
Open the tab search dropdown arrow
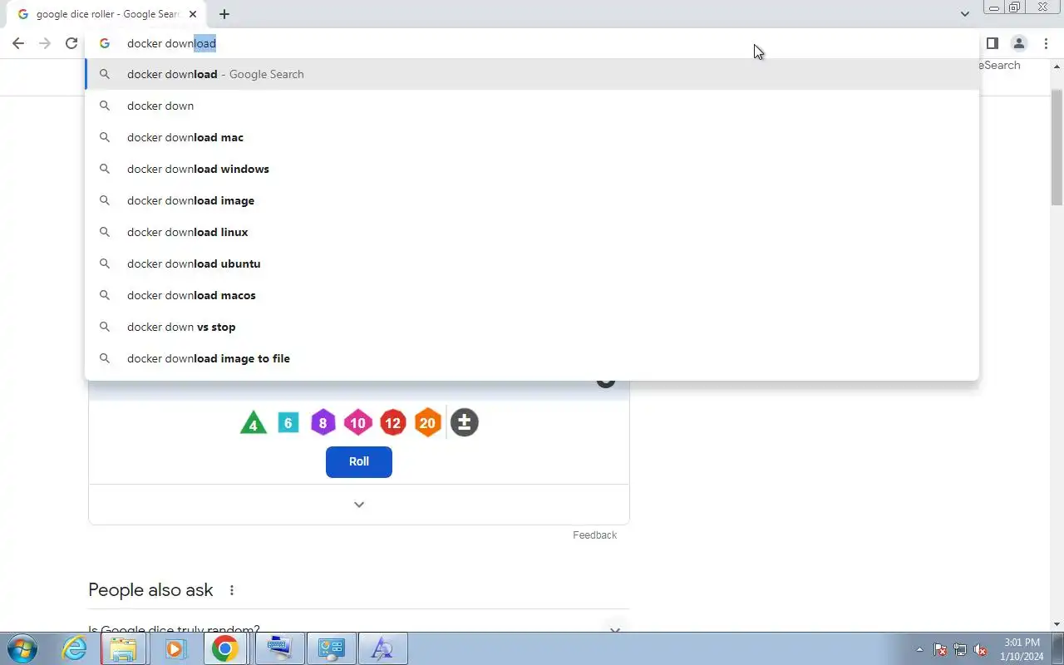[964, 14]
